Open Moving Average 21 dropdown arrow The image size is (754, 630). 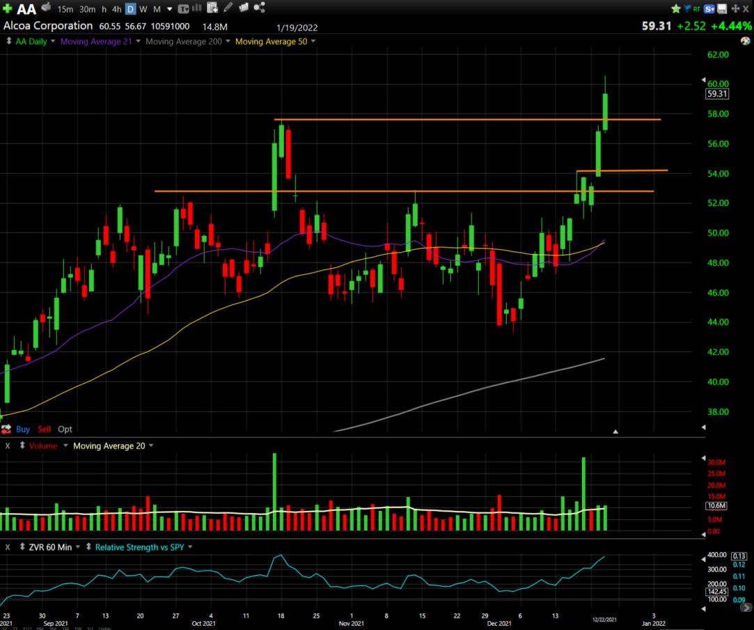click(x=138, y=41)
